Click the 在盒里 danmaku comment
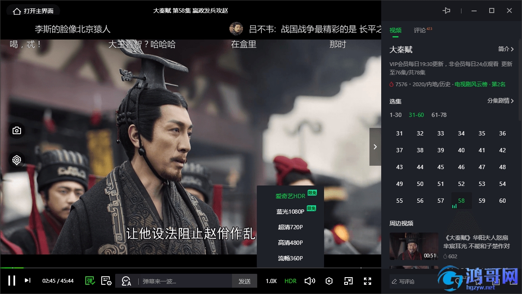Viewport: 522px width, 294px height. pos(244,44)
